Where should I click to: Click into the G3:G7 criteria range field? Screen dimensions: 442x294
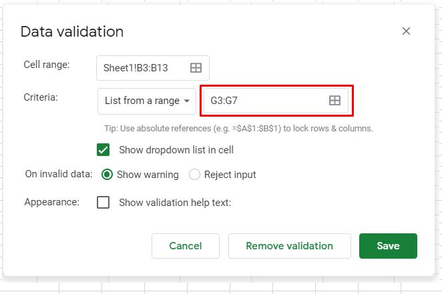264,100
